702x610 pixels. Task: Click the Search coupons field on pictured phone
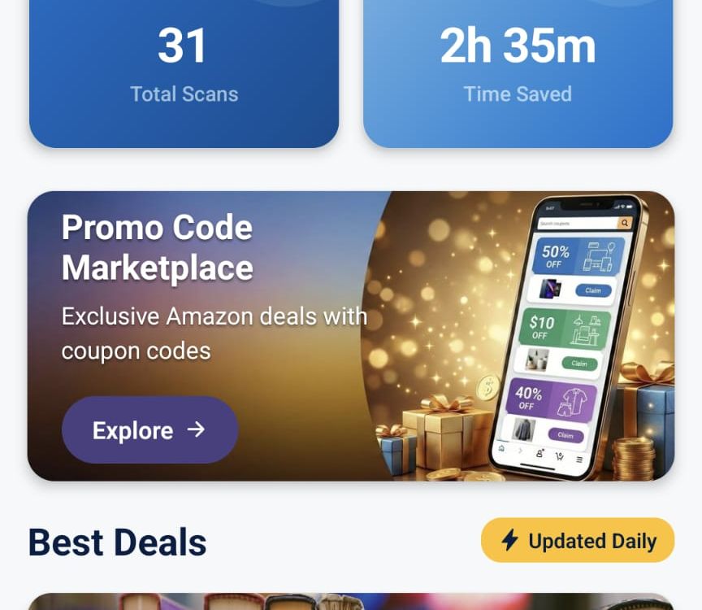click(x=578, y=223)
